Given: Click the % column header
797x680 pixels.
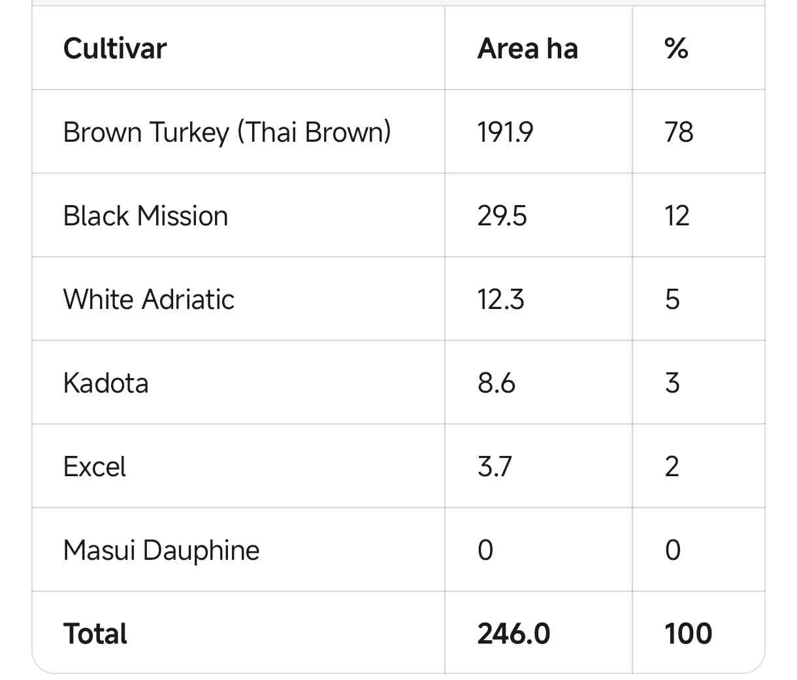Looking at the screenshot, I should [x=676, y=48].
